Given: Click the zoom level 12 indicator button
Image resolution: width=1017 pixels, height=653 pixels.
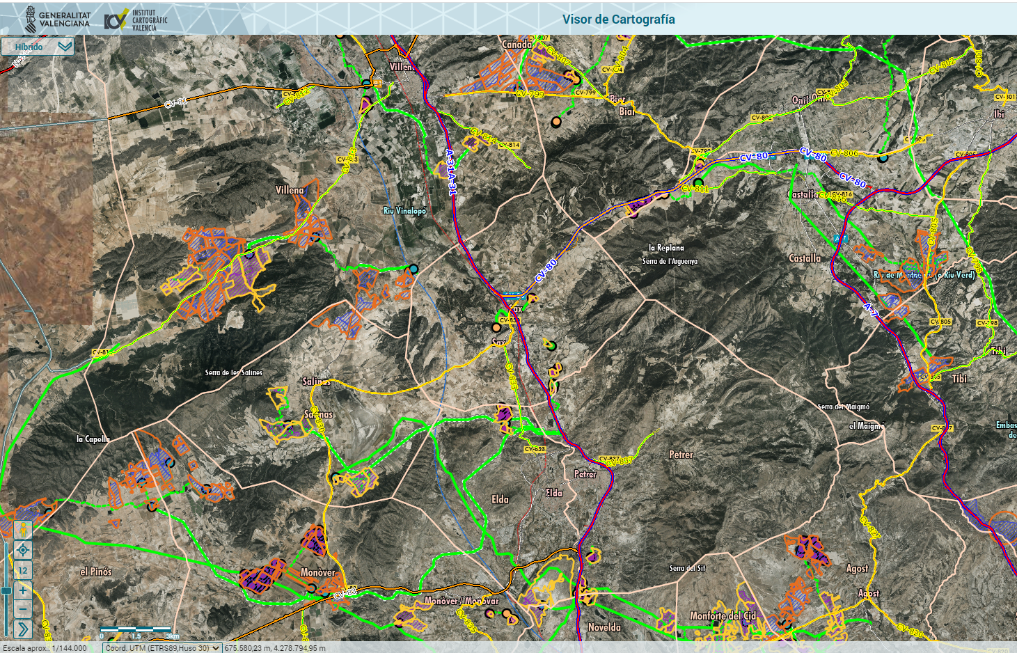Looking at the screenshot, I should (23, 570).
